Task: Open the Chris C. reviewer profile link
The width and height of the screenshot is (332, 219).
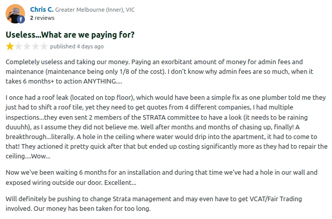Action: (42, 10)
